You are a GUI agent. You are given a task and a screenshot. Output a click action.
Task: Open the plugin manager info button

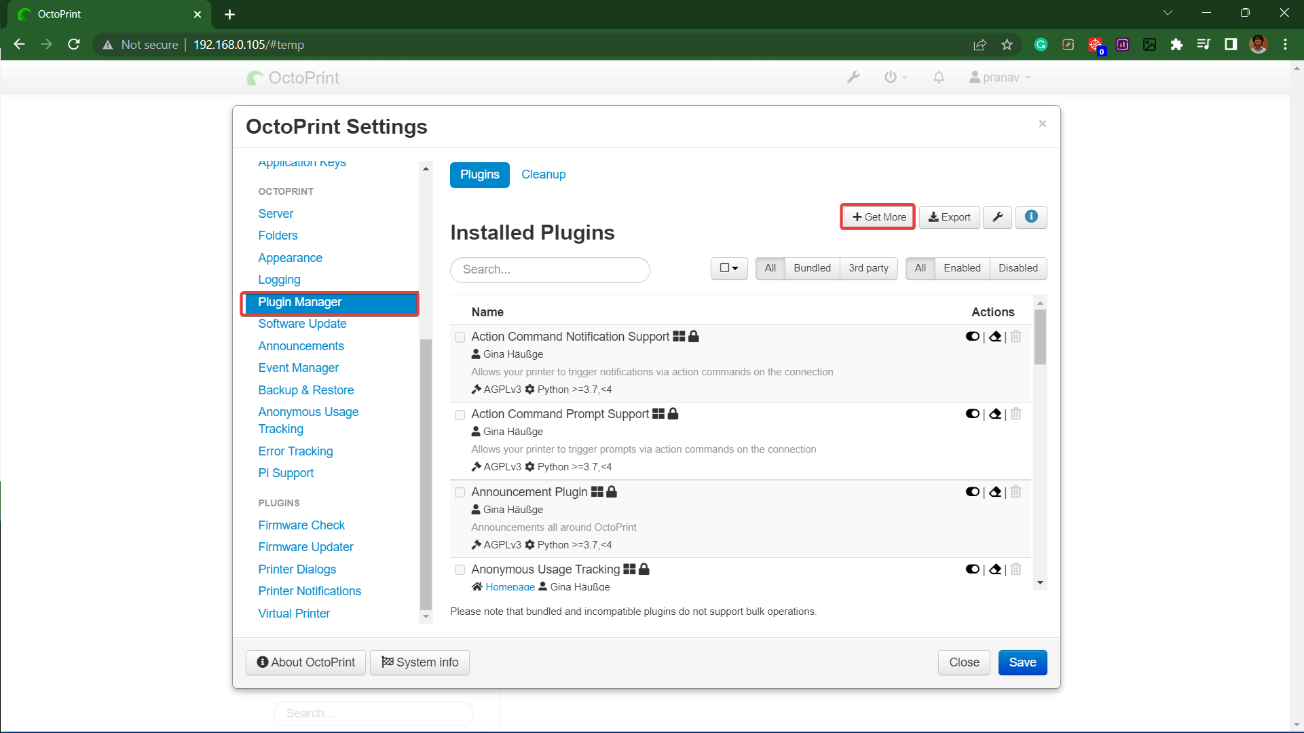click(x=1031, y=217)
